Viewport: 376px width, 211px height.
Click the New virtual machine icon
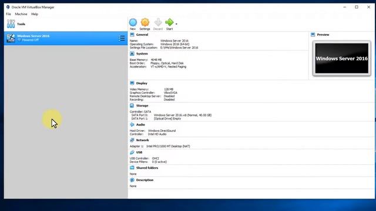(x=133, y=22)
